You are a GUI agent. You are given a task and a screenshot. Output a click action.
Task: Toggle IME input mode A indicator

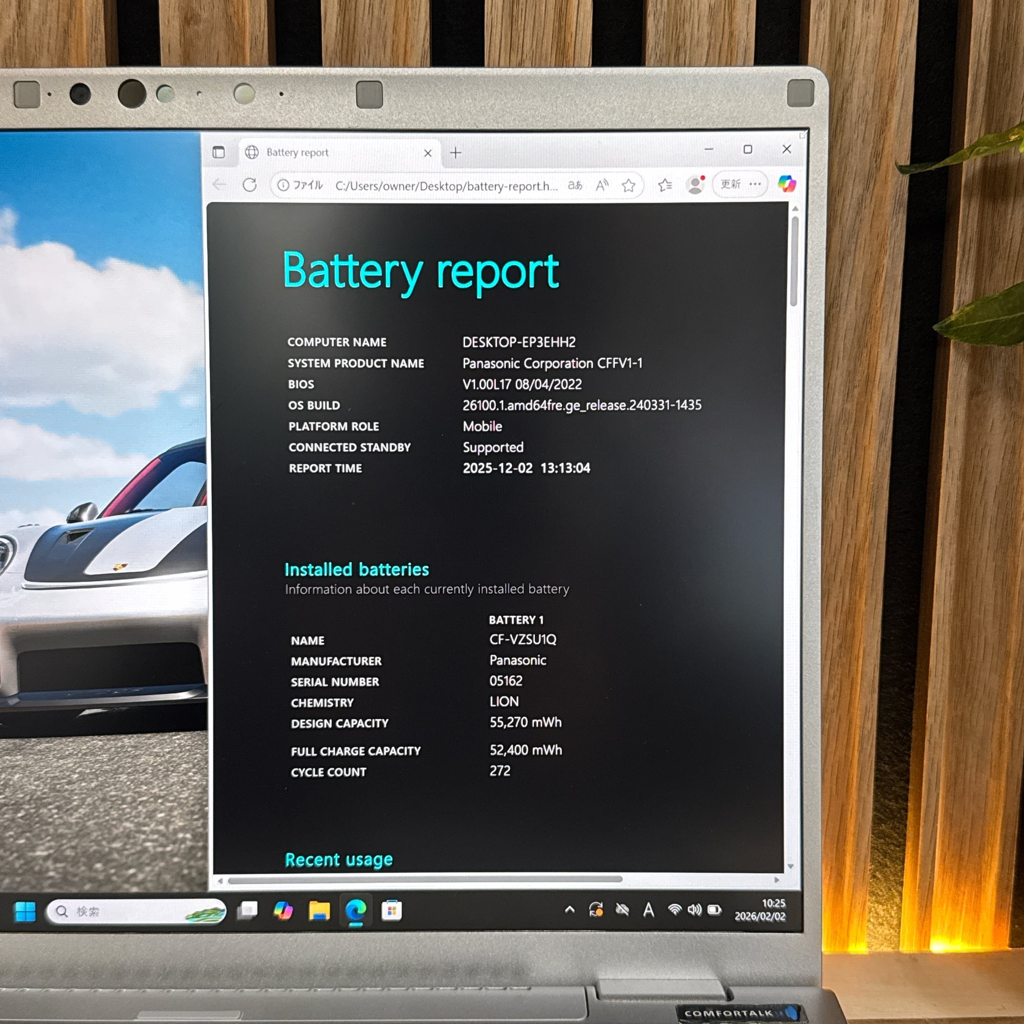[x=648, y=911]
